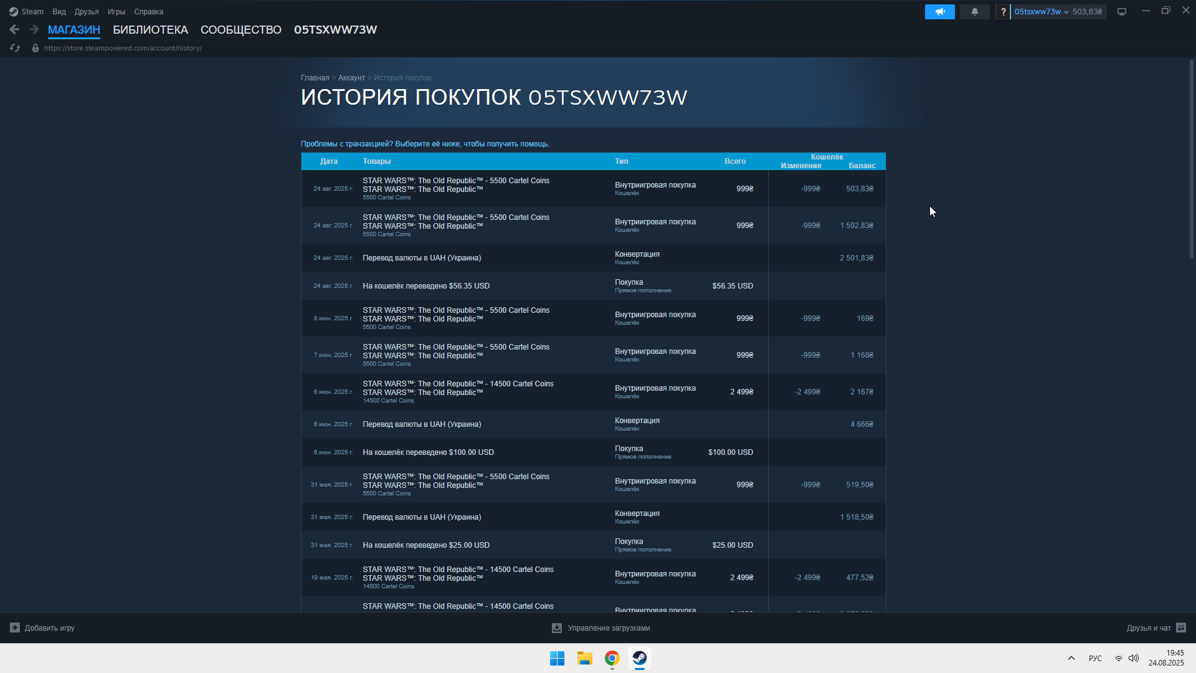Select conversion row with balance 2 501,83₴

coord(593,258)
